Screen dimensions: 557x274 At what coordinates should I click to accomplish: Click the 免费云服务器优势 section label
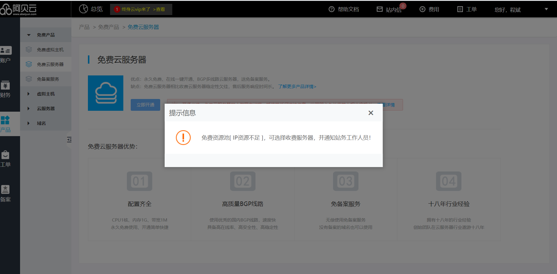(113, 146)
